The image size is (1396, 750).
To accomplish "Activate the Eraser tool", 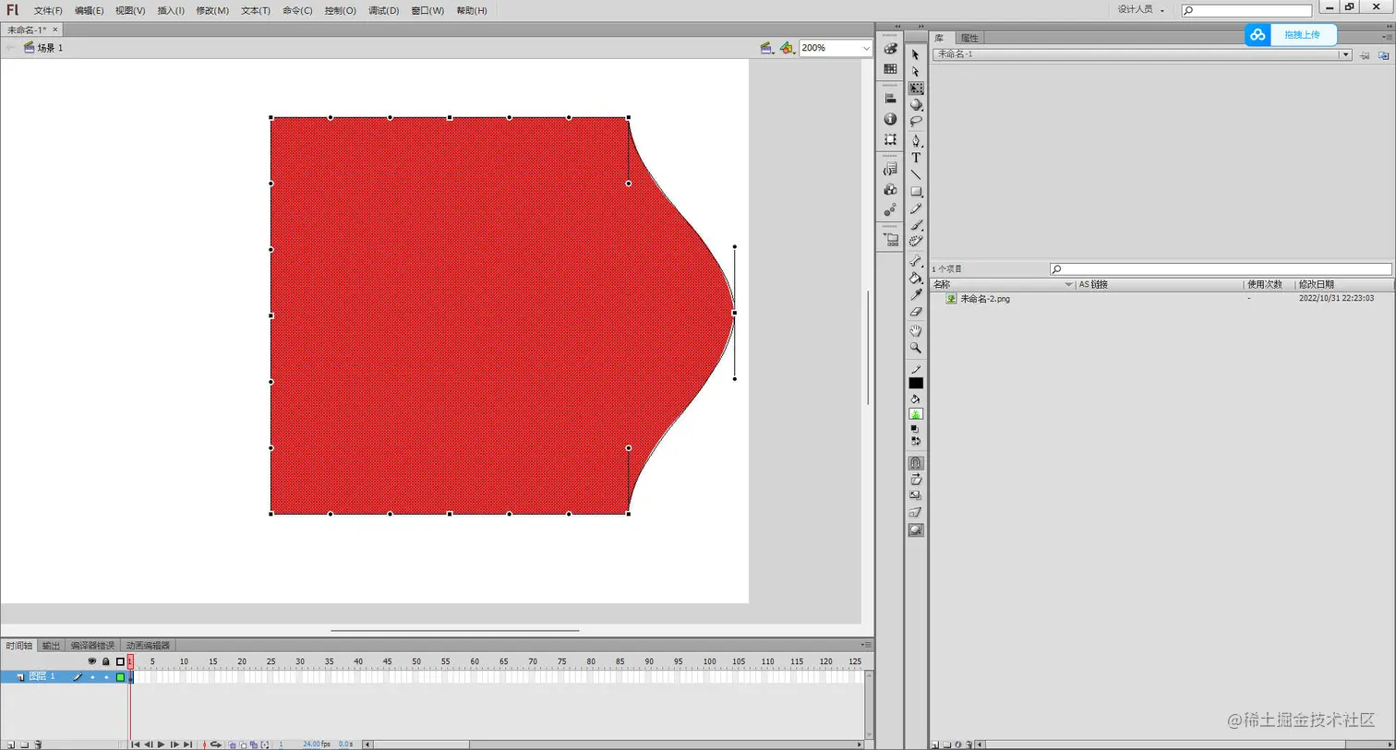I will [x=915, y=312].
